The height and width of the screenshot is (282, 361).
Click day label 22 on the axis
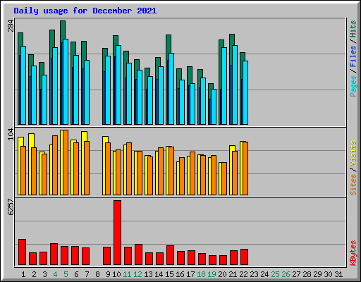tap(243, 274)
